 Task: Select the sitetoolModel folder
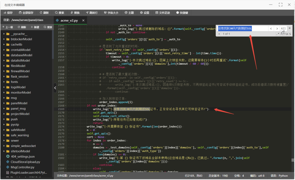[x=20, y=151]
